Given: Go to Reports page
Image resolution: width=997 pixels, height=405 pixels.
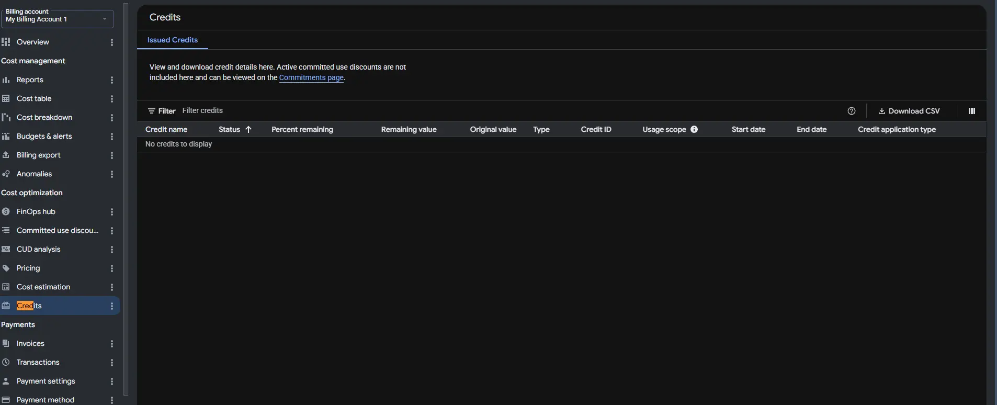Looking at the screenshot, I should pos(30,80).
